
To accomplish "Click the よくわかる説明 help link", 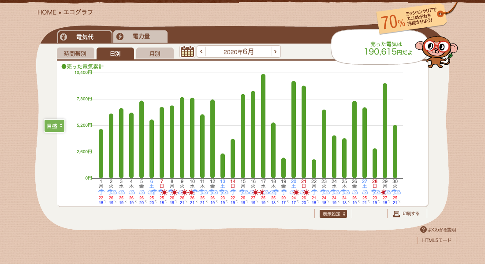I will point(441,230).
